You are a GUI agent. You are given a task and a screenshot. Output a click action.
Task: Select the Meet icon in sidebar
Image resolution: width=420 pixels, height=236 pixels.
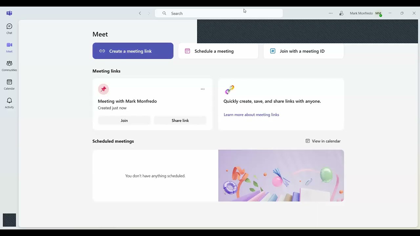tap(9, 48)
